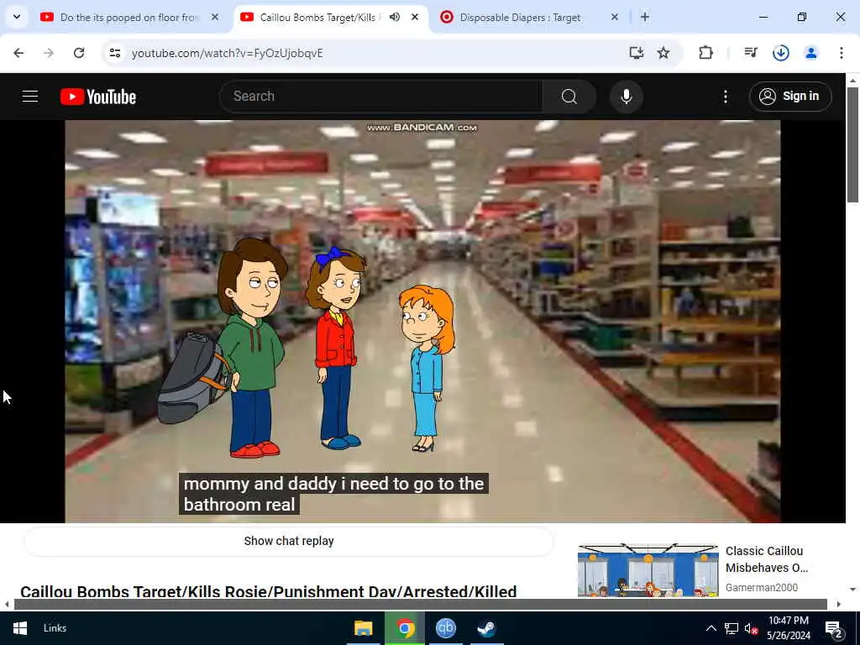View site information icon in address bar
The image size is (860, 645).
(114, 53)
